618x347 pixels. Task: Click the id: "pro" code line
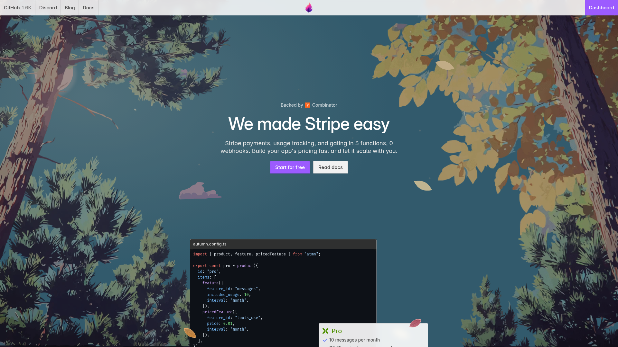pyautogui.click(x=209, y=271)
